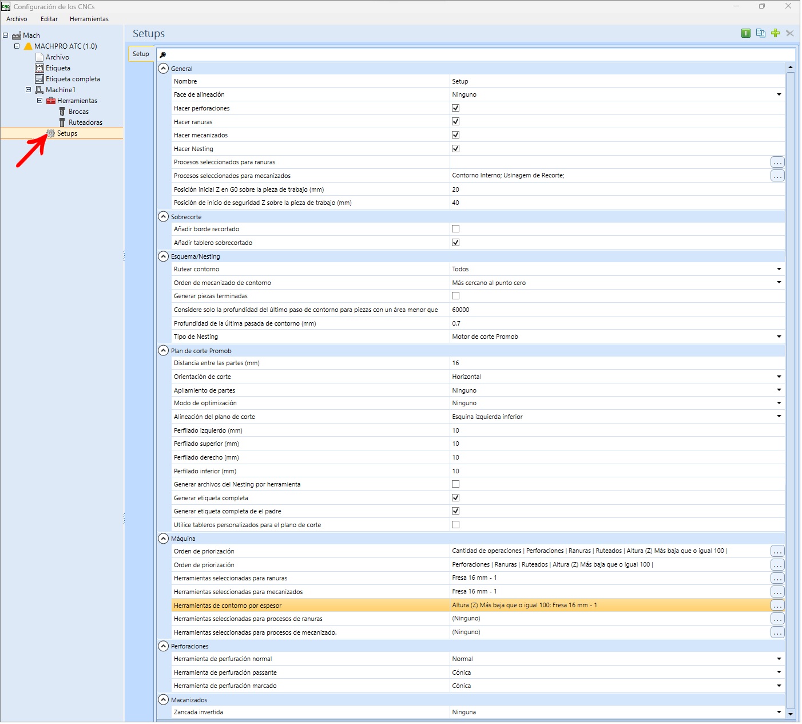This screenshot has width=802, height=724.
Task: Collapse the General section
Action: pyautogui.click(x=164, y=68)
